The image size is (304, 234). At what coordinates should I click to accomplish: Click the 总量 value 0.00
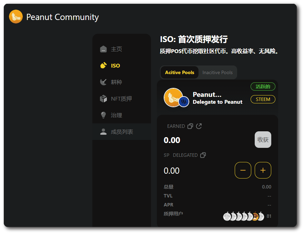pos(266,187)
